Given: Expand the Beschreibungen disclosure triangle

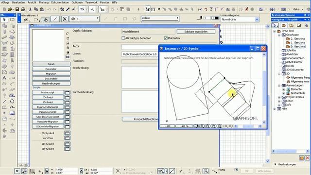Looking at the screenshot, I should pyautogui.click(x=276, y=164).
